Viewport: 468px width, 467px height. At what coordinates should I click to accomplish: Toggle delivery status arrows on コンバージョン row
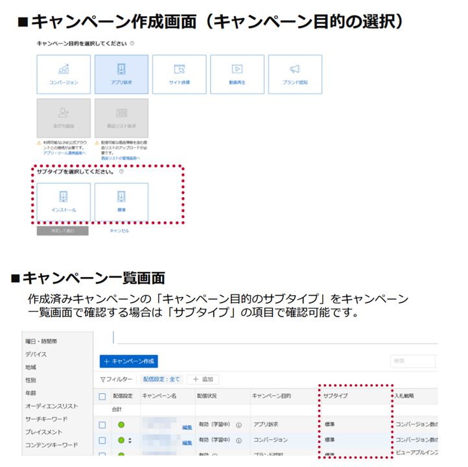coord(130,441)
